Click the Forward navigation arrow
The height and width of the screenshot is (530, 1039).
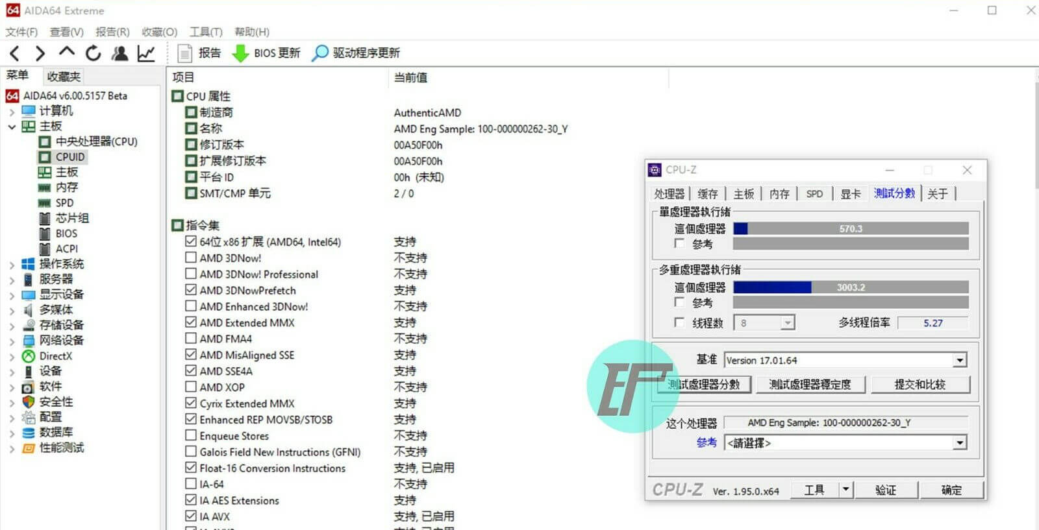point(40,53)
